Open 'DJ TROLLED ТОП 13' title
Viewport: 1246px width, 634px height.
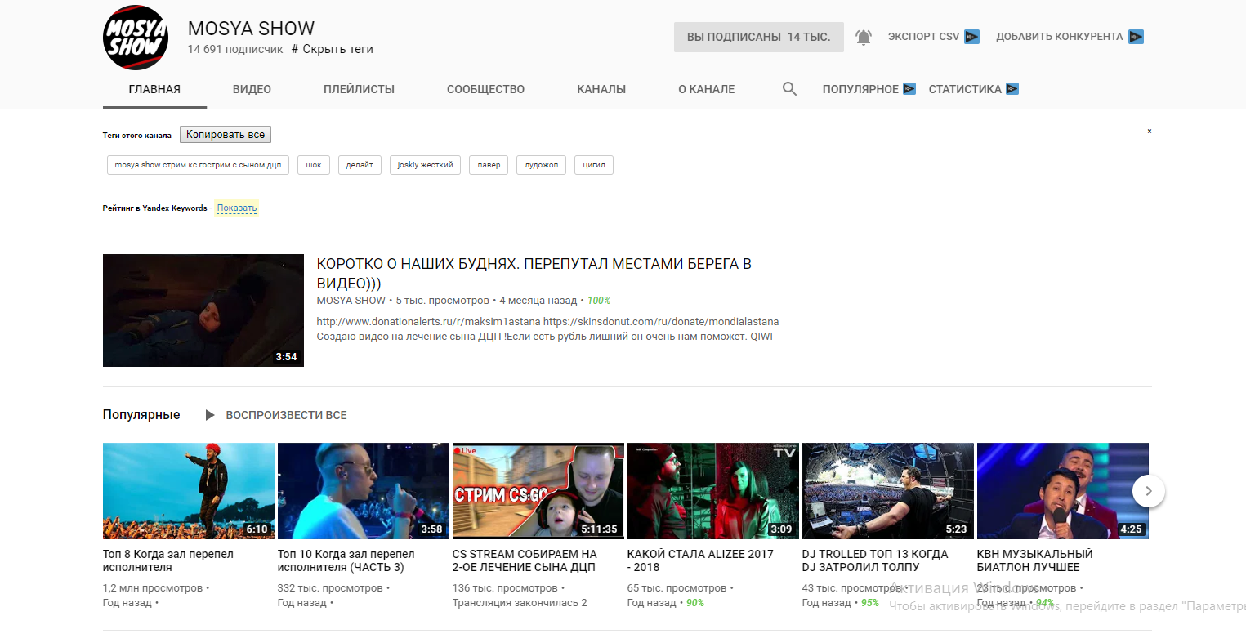(x=875, y=560)
